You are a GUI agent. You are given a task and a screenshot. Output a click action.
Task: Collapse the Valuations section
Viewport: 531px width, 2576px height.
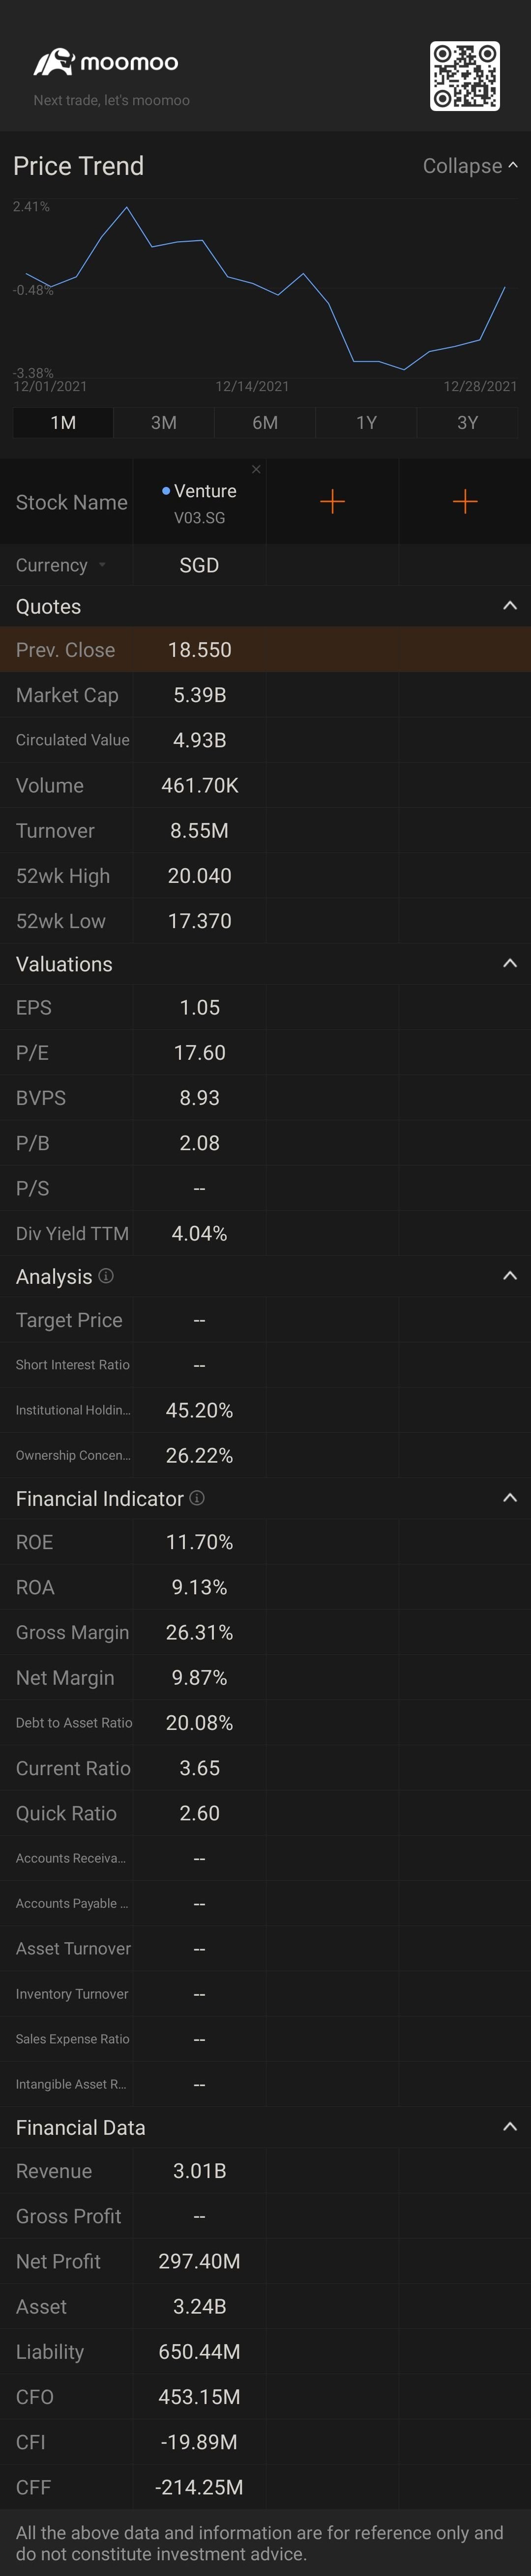click(510, 964)
